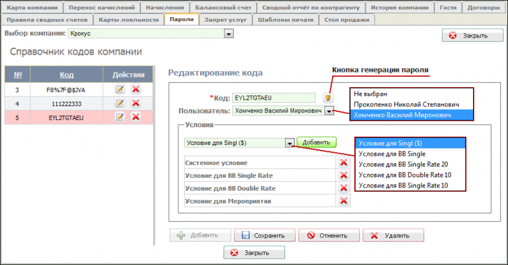This screenshot has height=265, width=508.
Task: Remove Системное условие from conditions list
Action: click(x=344, y=163)
